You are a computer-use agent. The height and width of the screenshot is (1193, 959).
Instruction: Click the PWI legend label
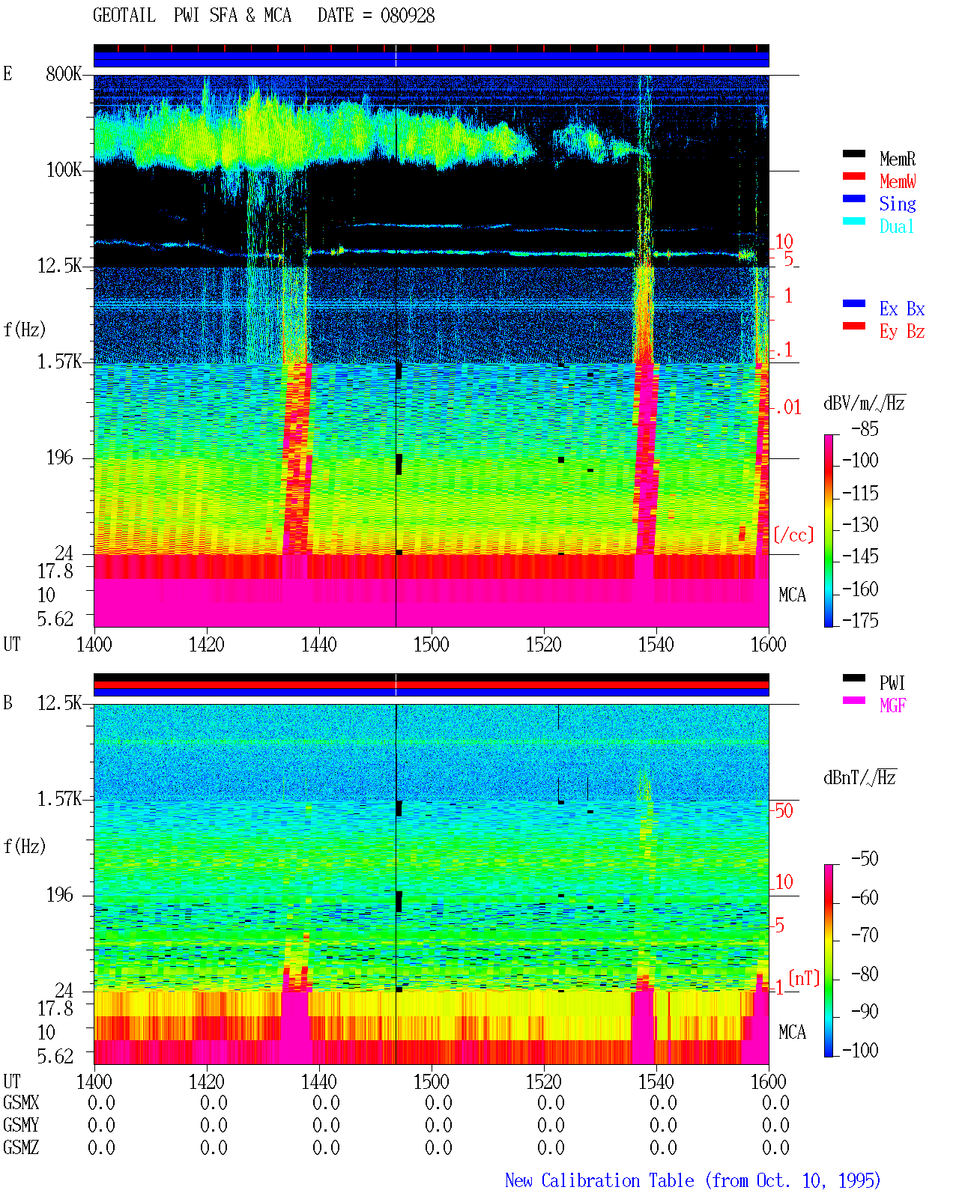[x=892, y=683]
